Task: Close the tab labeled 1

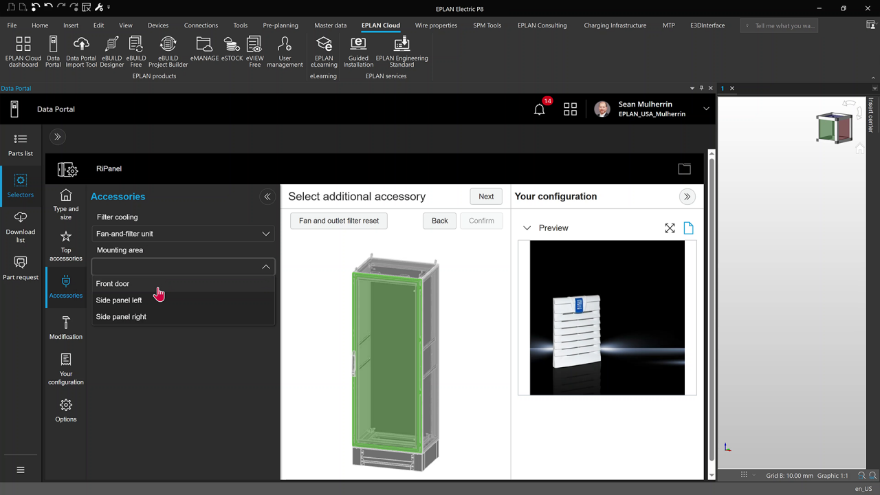Action: [x=732, y=88]
